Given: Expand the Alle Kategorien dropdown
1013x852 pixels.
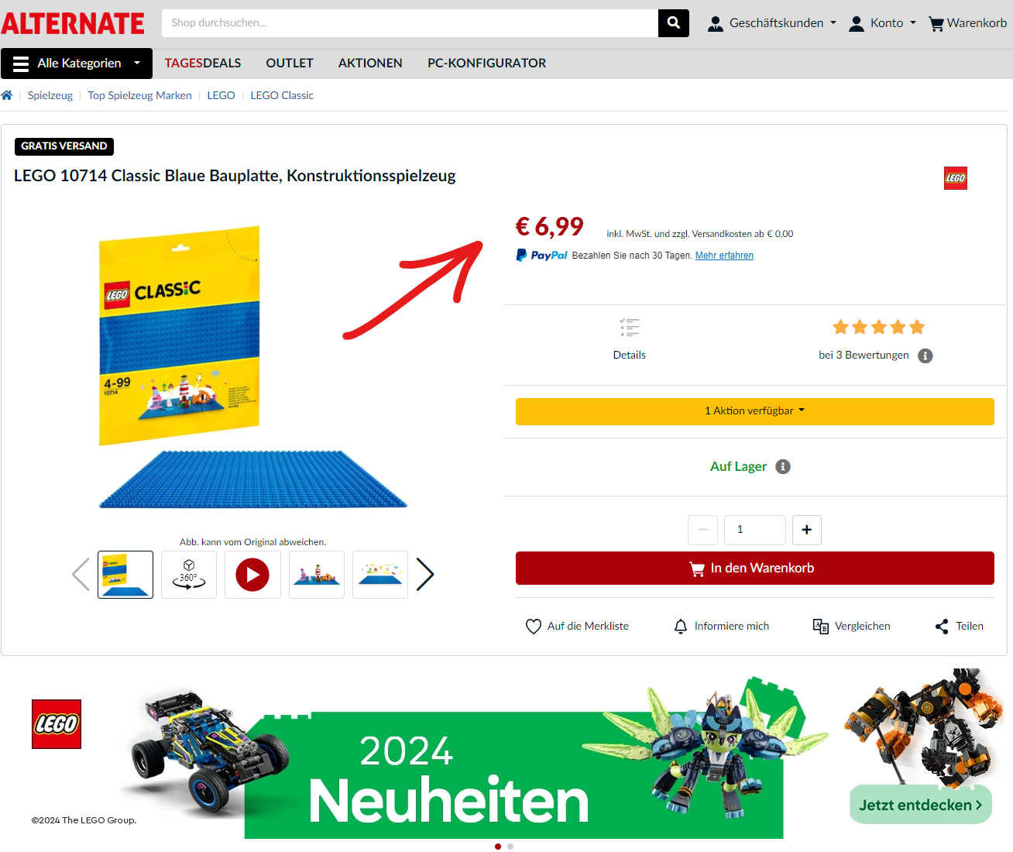Looking at the screenshot, I should click(x=77, y=64).
